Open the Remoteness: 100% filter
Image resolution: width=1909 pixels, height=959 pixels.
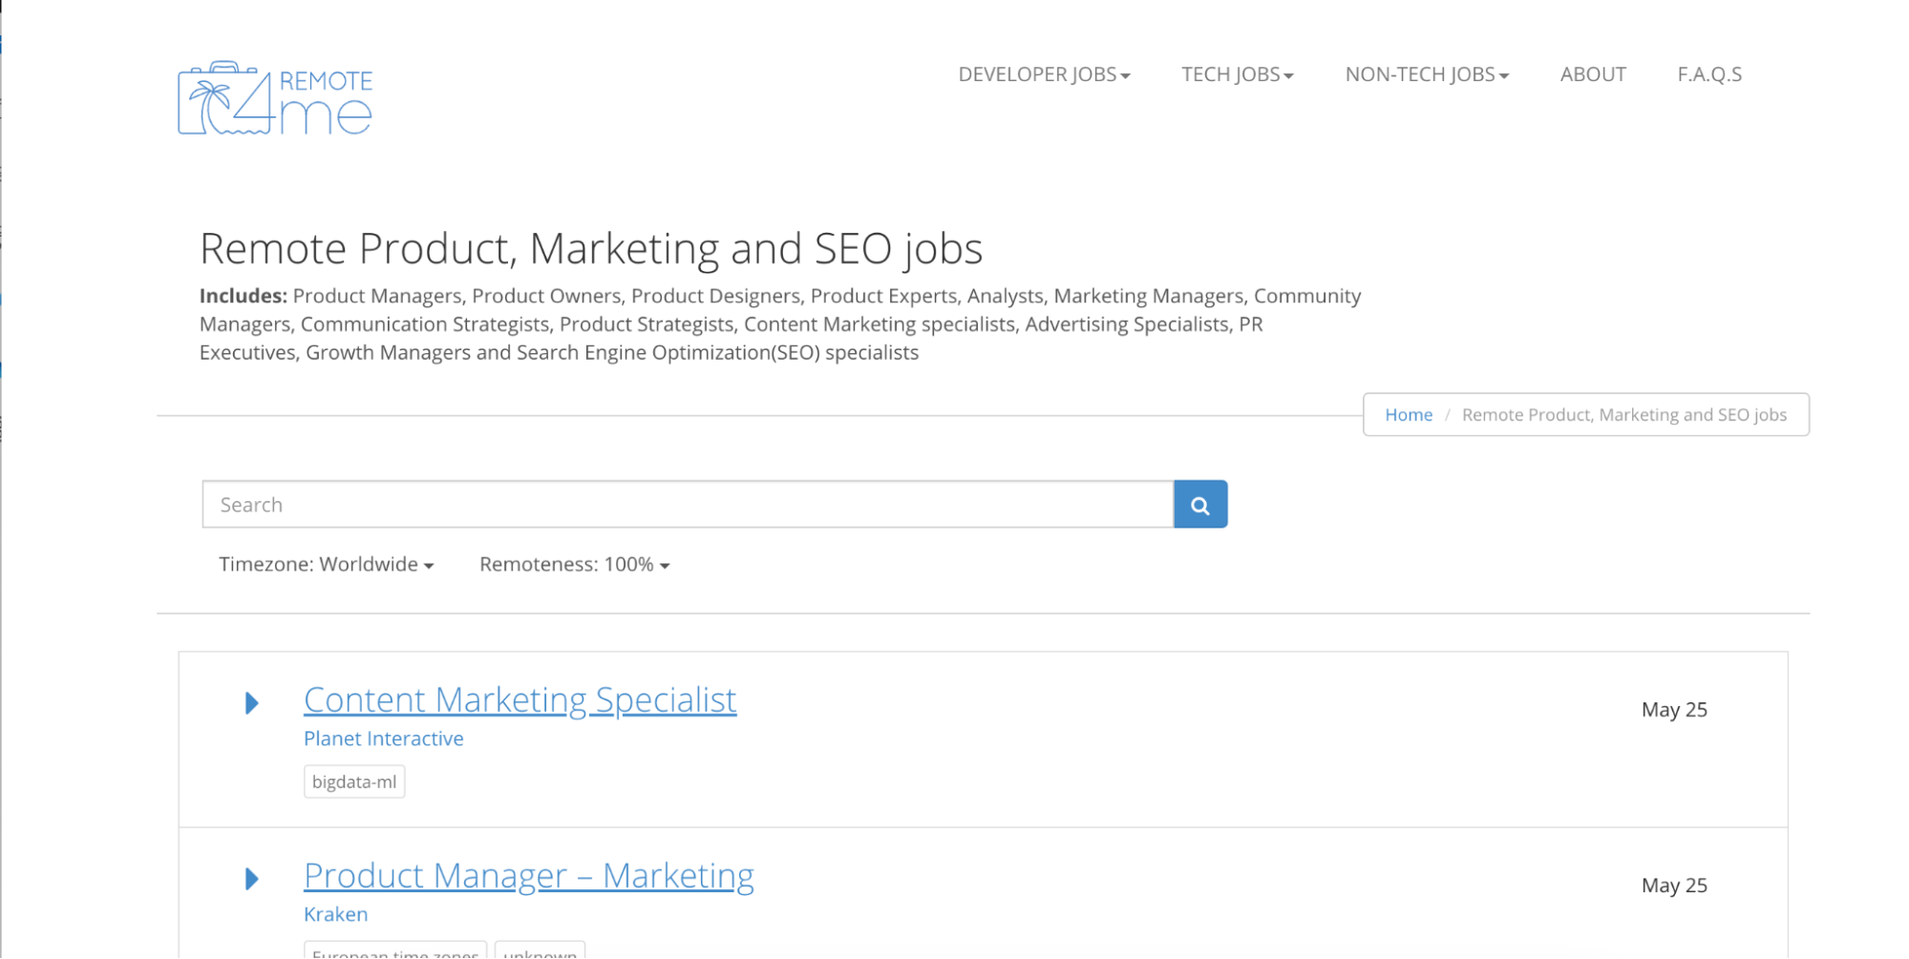pos(575,564)
